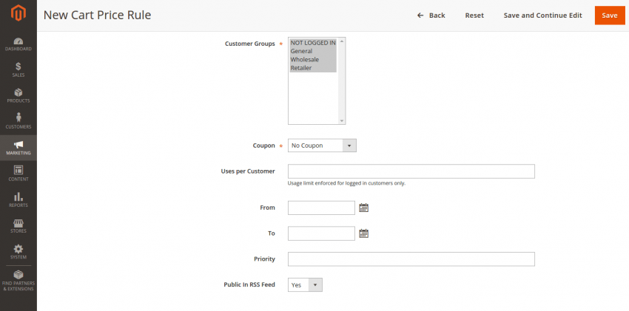Image resolution: width=629 pixels, height=311 pixels.
Task: Click the Uses per Customer field
Action: pyautogui.click(x=411, y=171)
